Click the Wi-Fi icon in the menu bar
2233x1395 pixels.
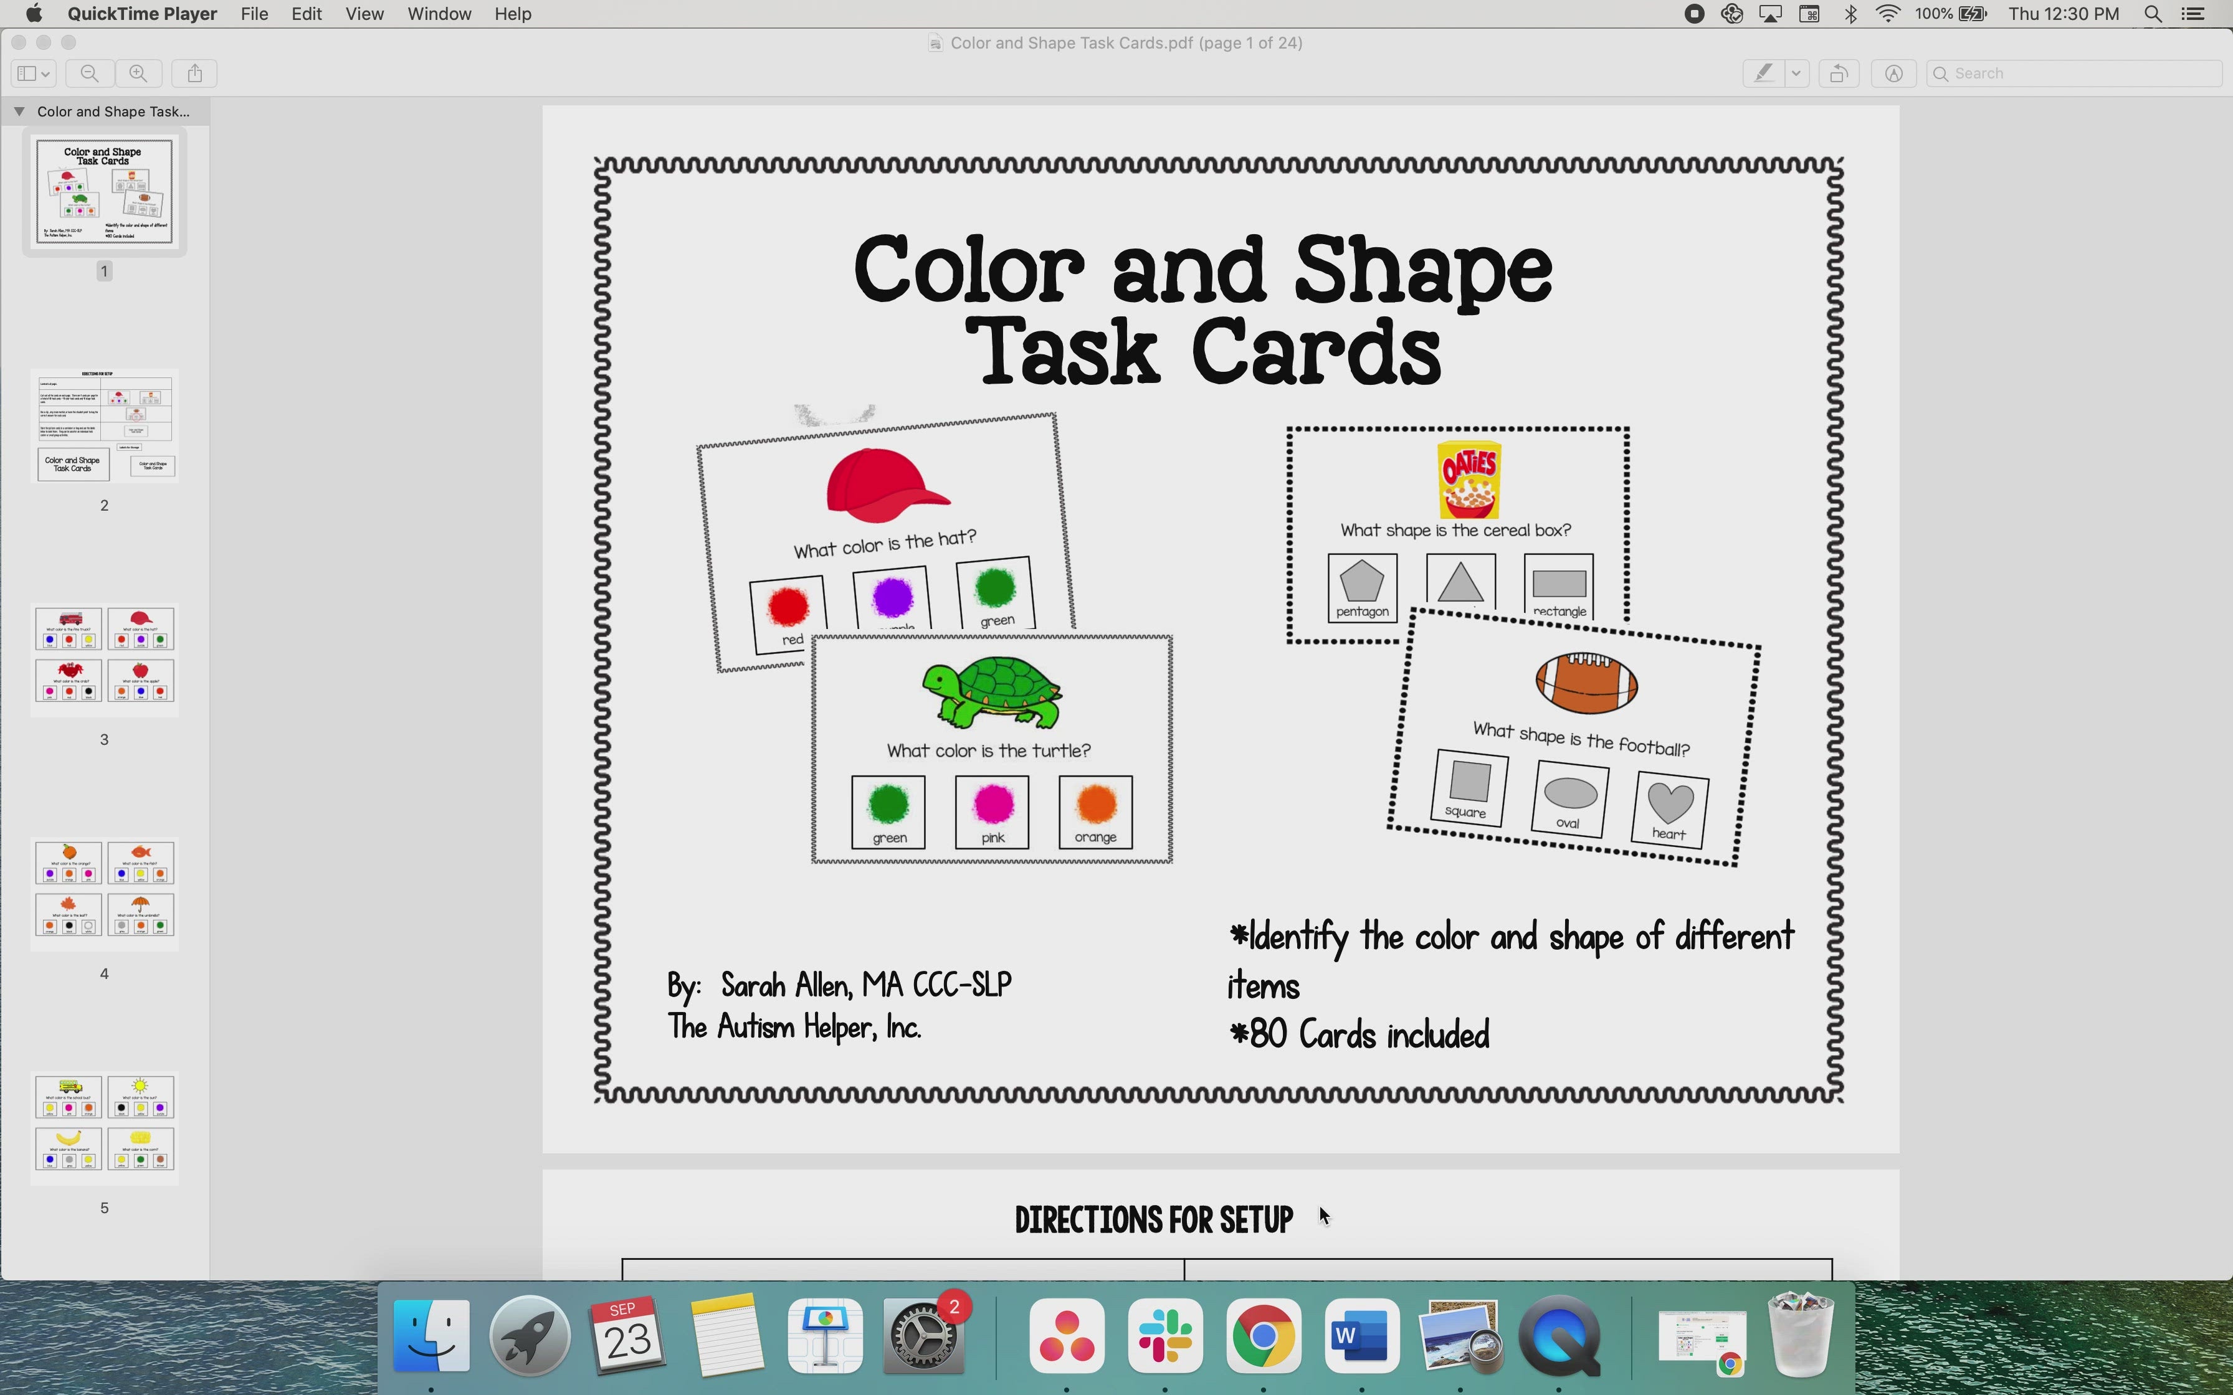pos(1887,14)
